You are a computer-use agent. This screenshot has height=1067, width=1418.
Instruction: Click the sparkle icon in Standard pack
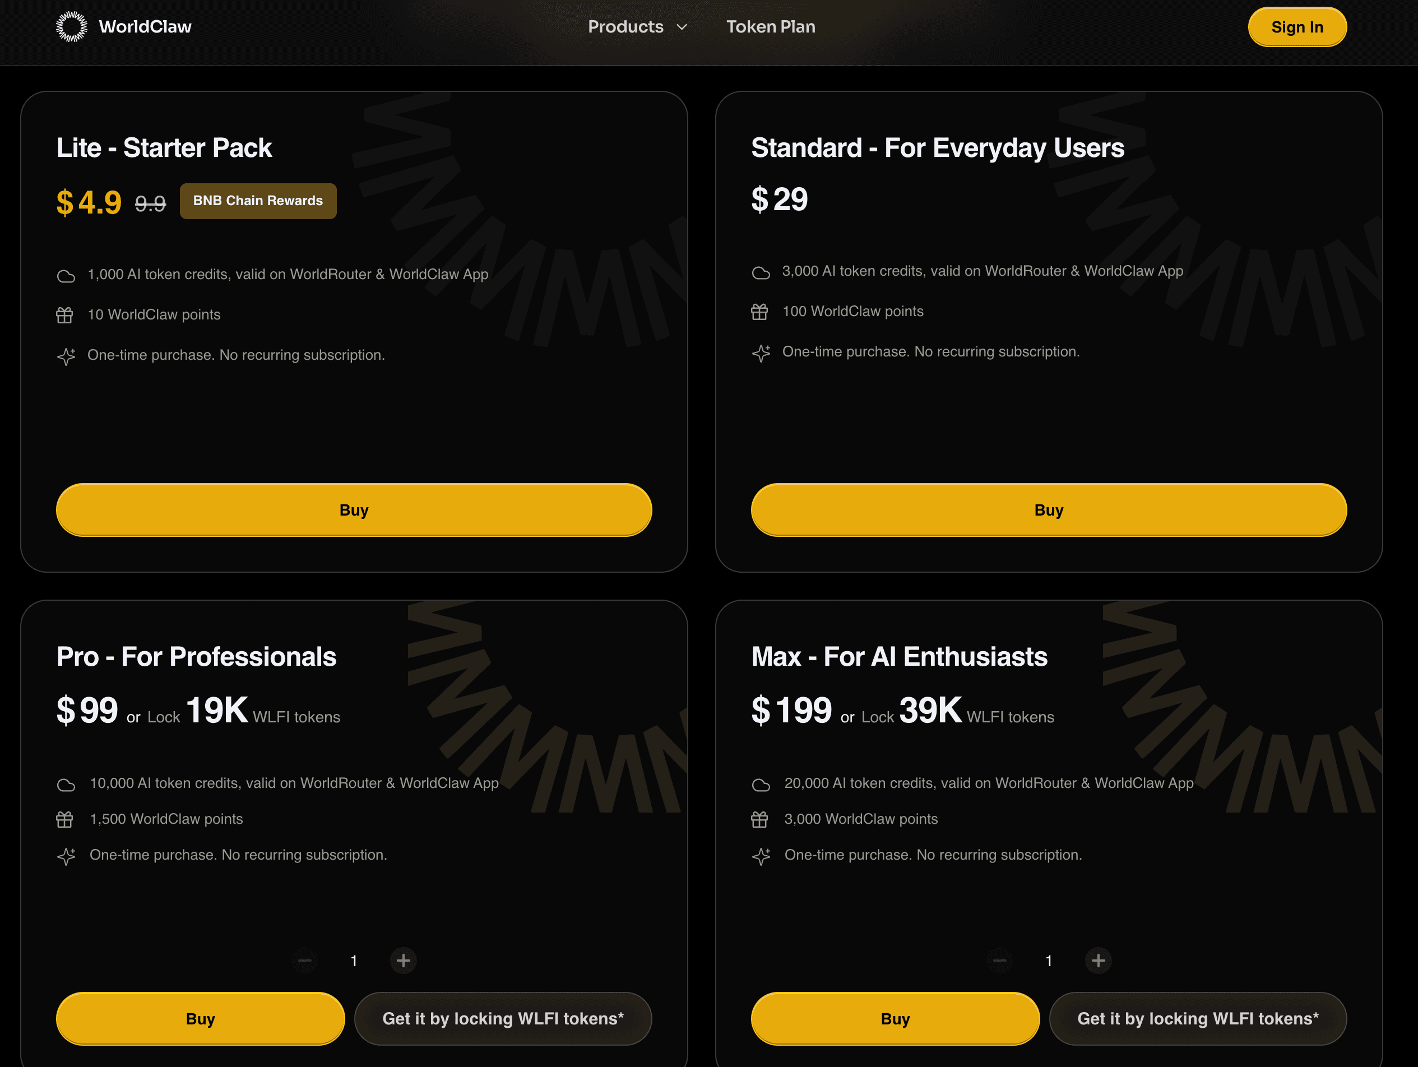(x=761, y=353)
